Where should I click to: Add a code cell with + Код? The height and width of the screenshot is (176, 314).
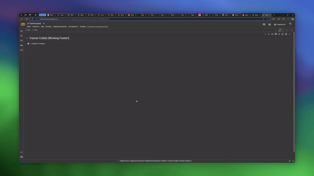coord(28,30)
